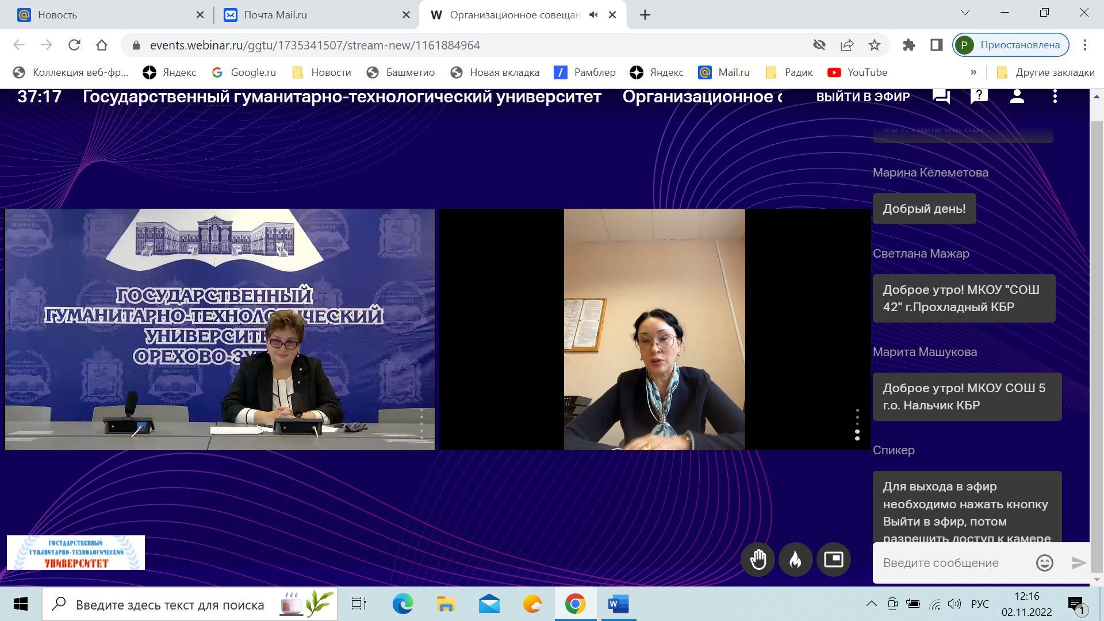The width and height of the screenshot is (1104, 621).
Task: Click ВЫЙТИ В ЭФИР button
Action: coord(862,97)
